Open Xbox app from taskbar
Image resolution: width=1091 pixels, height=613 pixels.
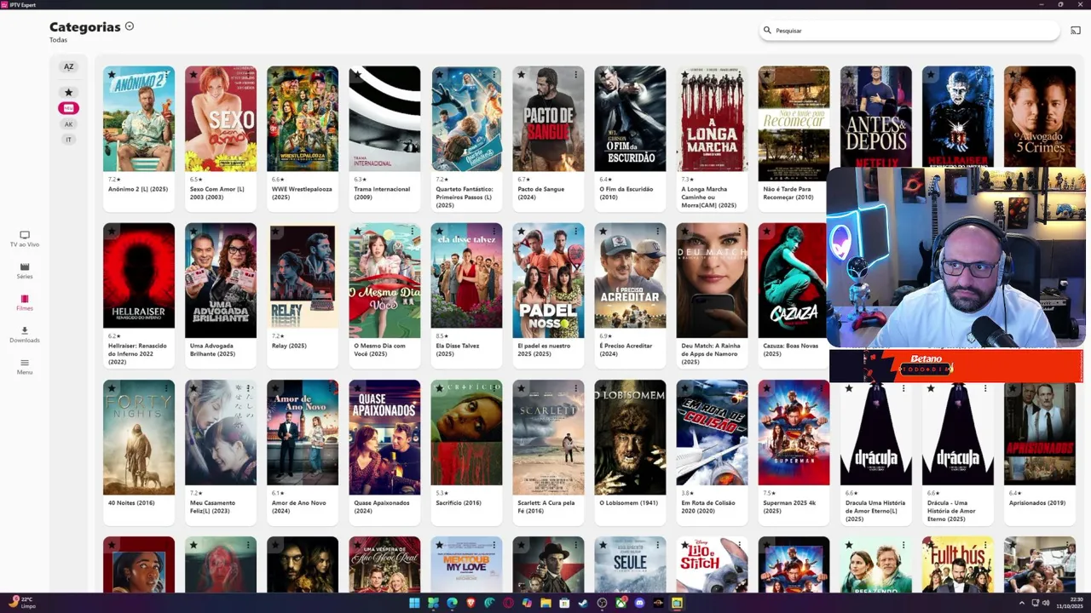pyautogui.click(x=621, y=603)
